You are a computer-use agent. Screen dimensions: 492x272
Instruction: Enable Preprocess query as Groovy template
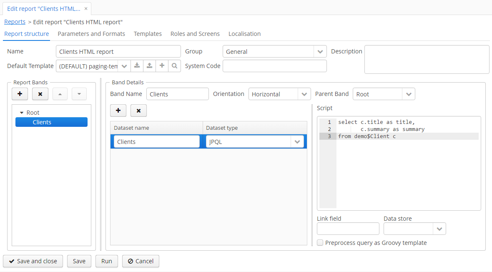pyautogui.click(x=320, y=243)
